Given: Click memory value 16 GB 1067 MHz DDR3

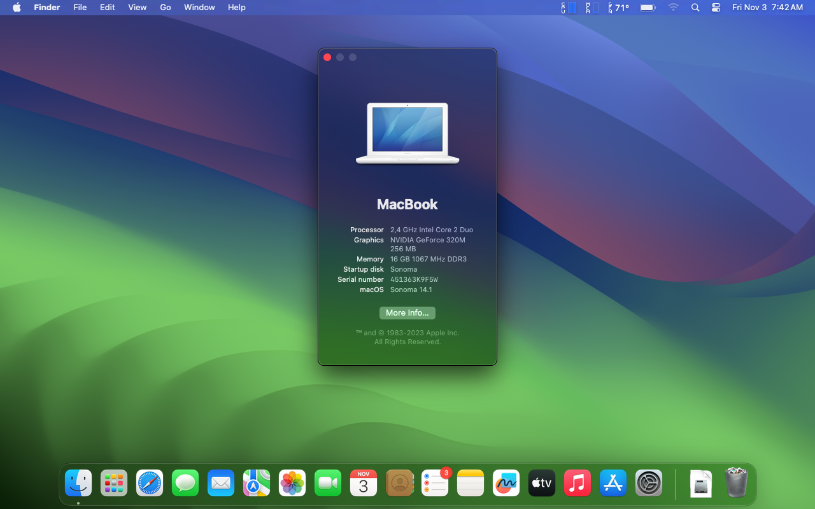Looking at the screenshot, I should tap(429, 259).
